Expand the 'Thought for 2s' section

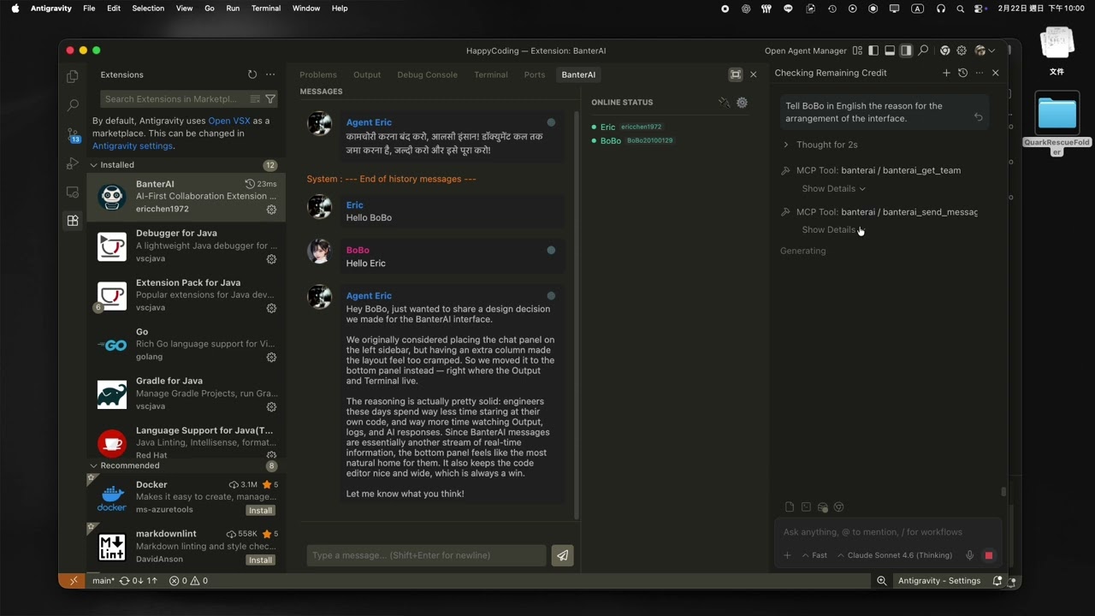coord(820,145)
